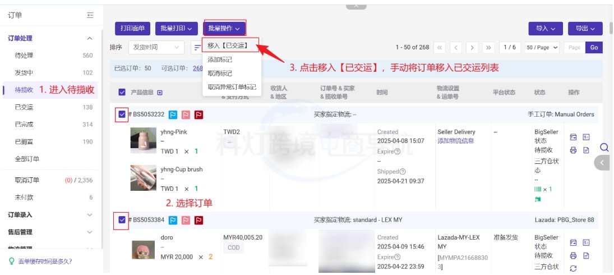Open 全部订单 in sidebar

coord(51,159)
